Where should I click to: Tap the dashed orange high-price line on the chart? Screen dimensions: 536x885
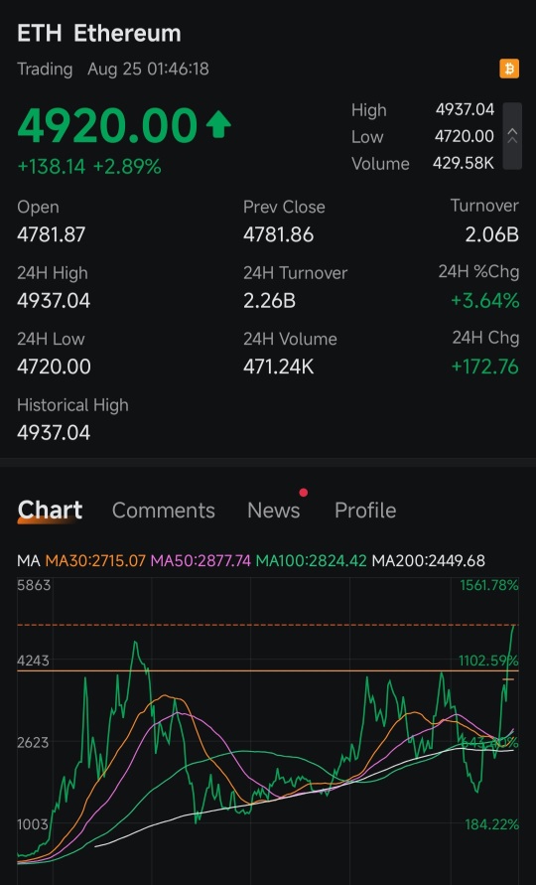tap(267, 625)
